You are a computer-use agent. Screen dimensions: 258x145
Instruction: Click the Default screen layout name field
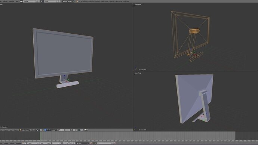[29, 1]
